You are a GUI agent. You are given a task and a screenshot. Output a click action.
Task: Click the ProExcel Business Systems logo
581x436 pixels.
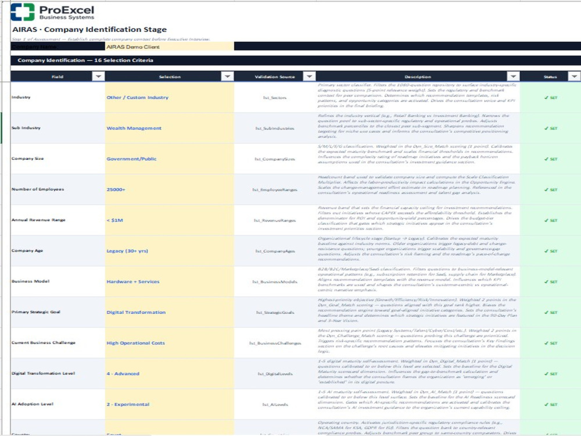[52, 12]
